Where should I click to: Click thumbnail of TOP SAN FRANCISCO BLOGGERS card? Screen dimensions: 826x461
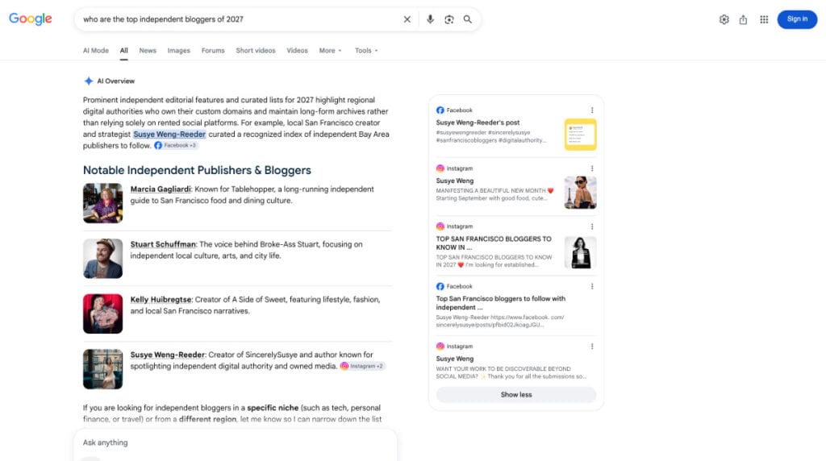581,252
